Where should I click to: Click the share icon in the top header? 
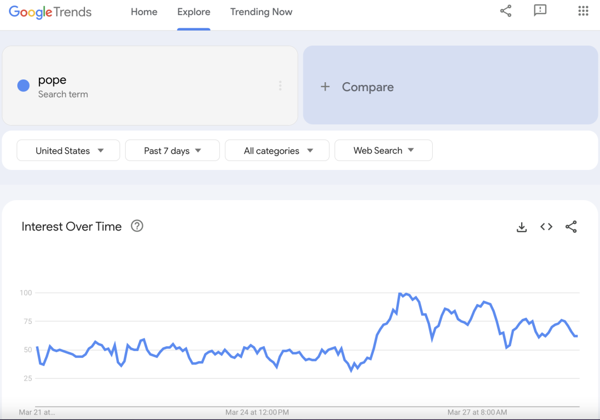click(506, 11)
